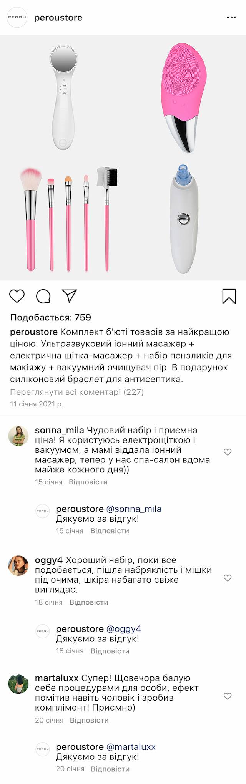Image resolution: width=246 pixels, height=784 pixels.
Task: Reply to oggy4's comment
Action: [89, 602]
